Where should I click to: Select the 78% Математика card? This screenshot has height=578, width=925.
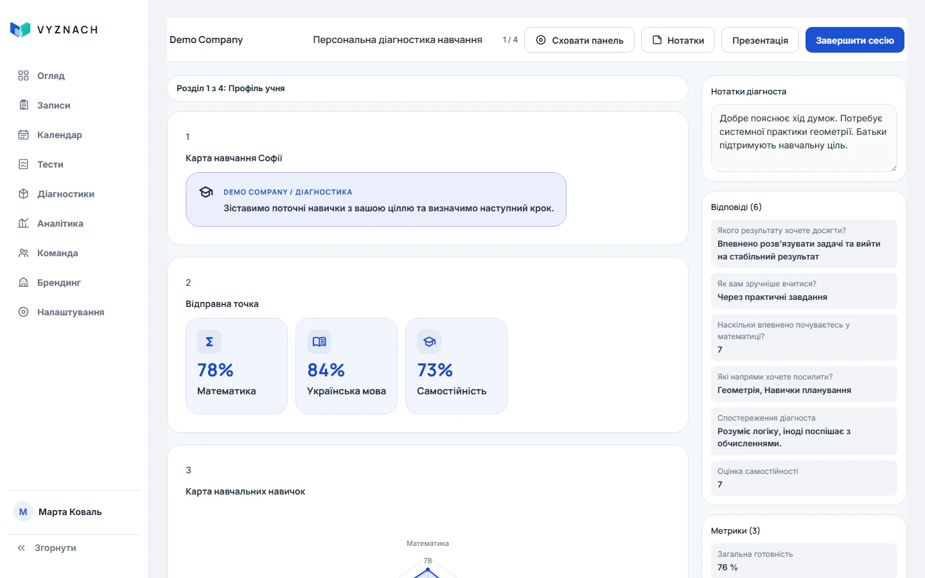tap(236, 366)
